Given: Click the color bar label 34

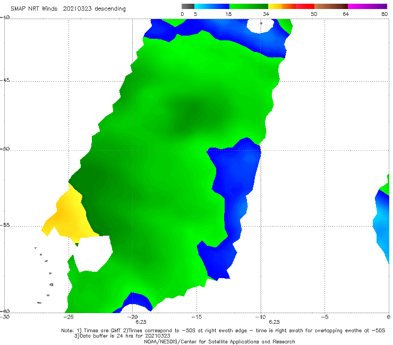Looking at the screenshot, I should tap(266, 14).
